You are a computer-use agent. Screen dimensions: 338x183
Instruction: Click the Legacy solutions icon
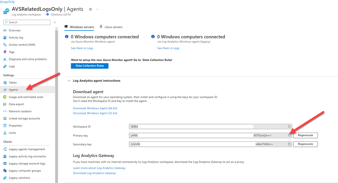pyautogui.click(x=5, y=178)
